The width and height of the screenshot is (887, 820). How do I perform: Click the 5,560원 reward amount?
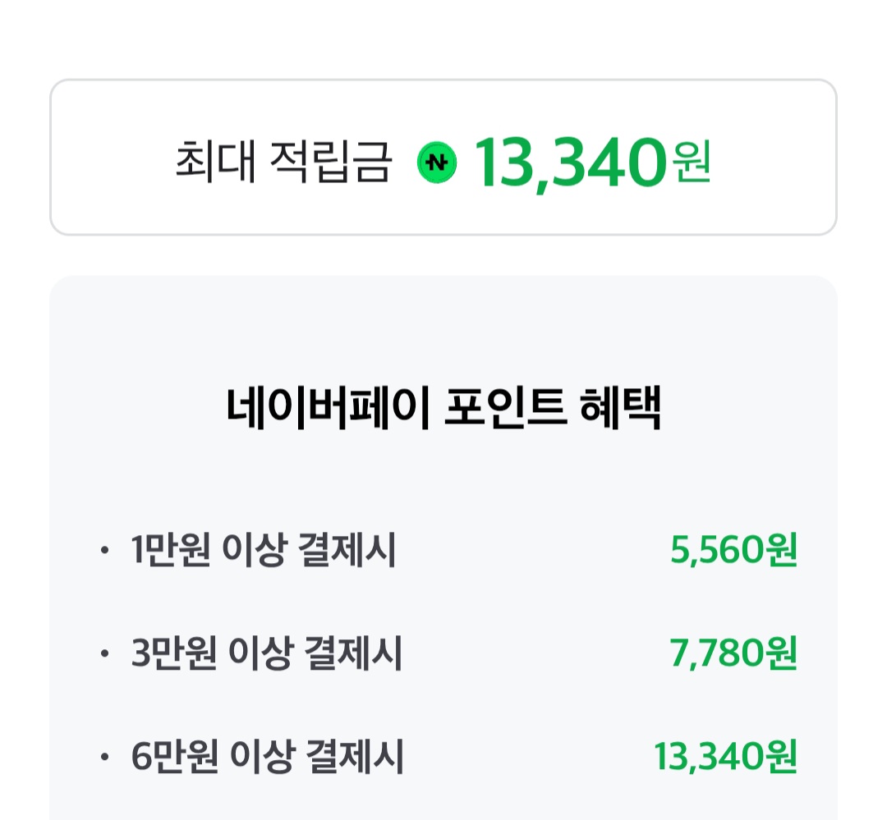pyautogui.click(x=733, y=551)
